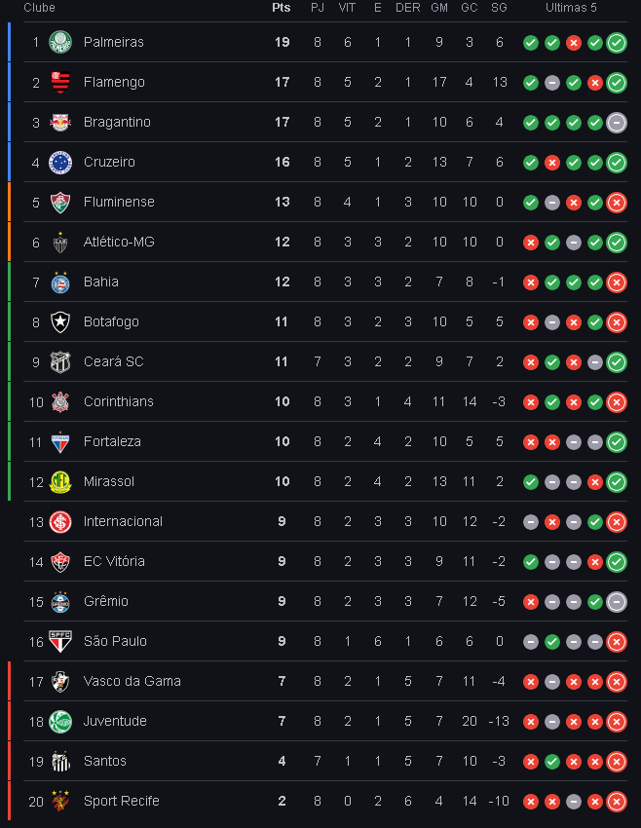Click the Botafogo star shield crest

(60, 322)
